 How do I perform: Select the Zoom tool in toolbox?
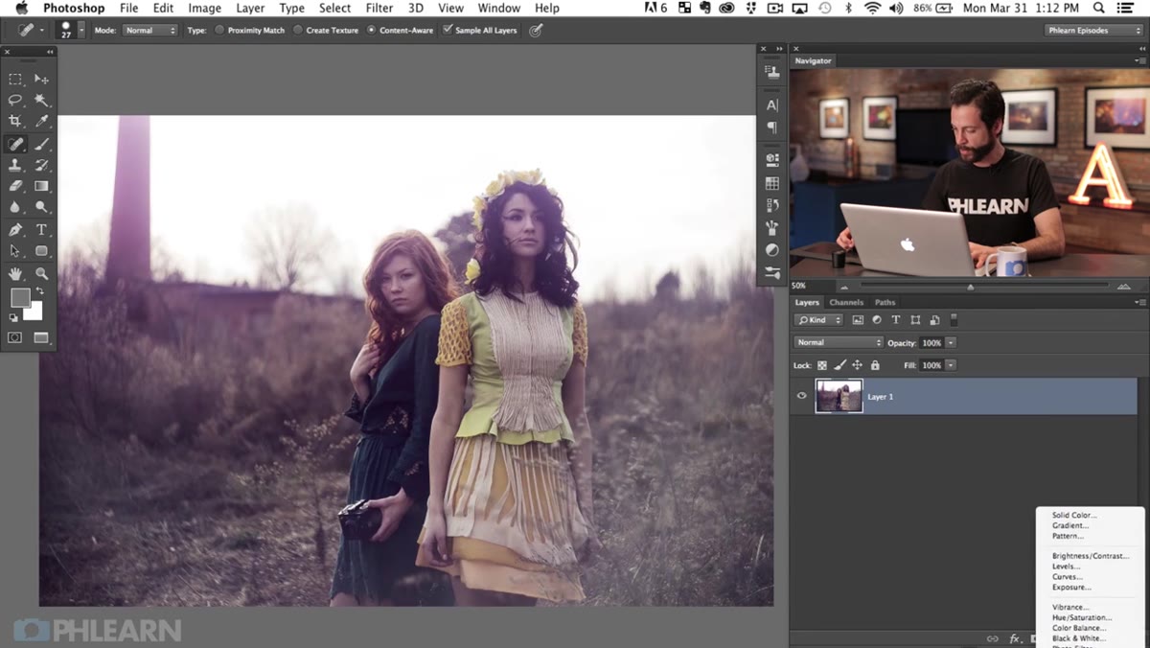point(41,273)
